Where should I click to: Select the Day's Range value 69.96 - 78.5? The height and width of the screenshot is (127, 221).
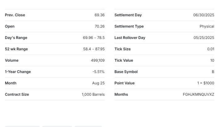click(x=94, y=38)
